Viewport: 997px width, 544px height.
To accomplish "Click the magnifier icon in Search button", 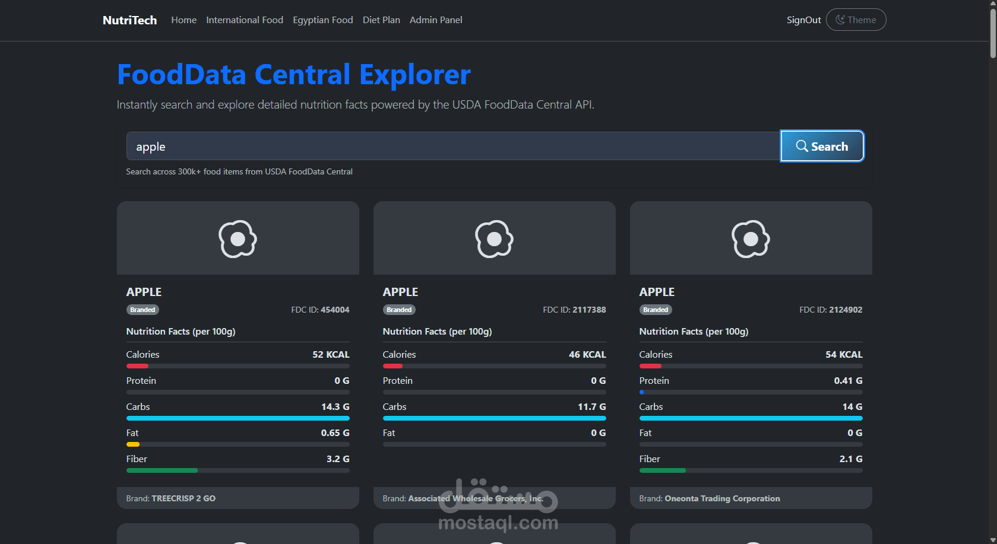I will pyautogui.click(x=802, y=146).
